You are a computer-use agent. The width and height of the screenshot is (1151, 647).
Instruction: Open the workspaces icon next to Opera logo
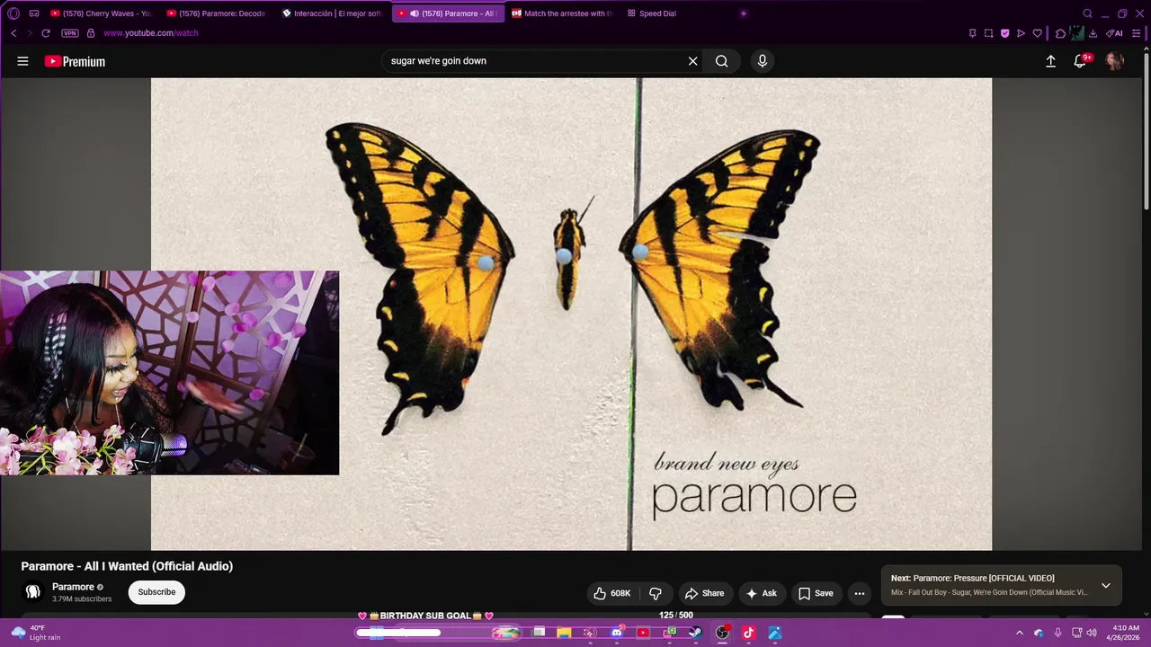pos(34,13)
